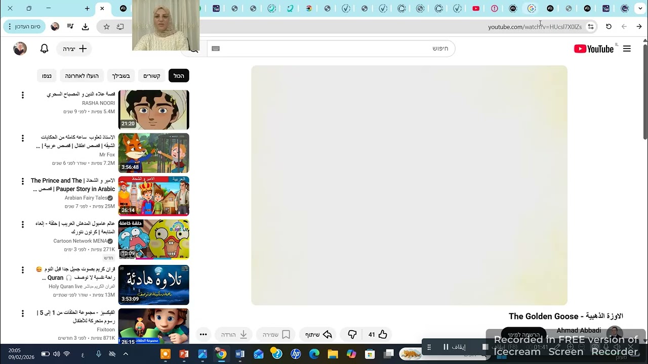
Task: Click the video player area
Action: (409, 185)
